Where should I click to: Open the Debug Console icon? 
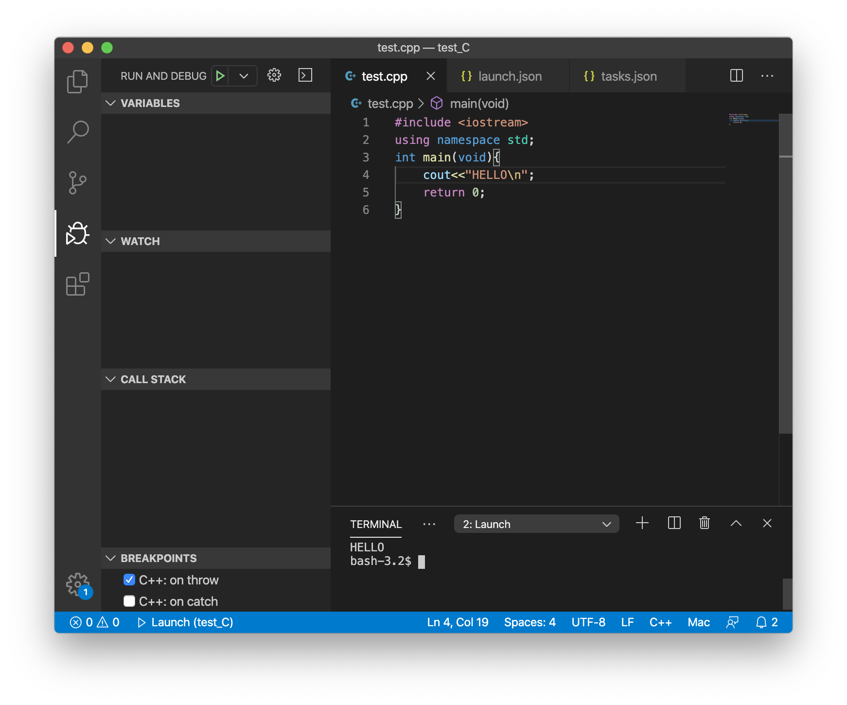(305, 75)
